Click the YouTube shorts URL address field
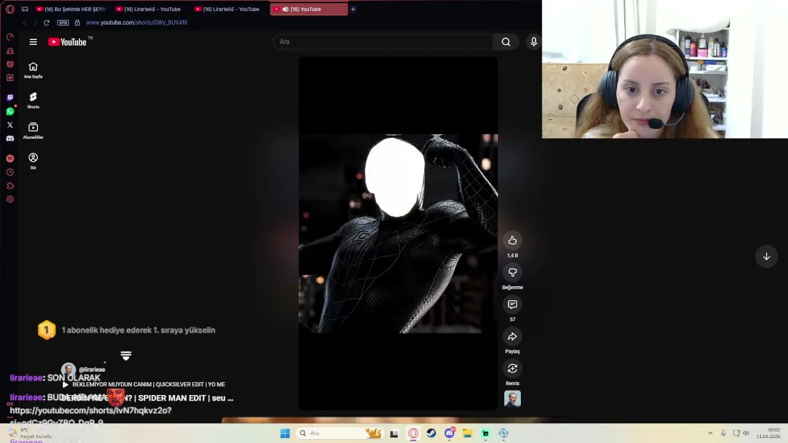The image size is (788, 443). (137, 23)
